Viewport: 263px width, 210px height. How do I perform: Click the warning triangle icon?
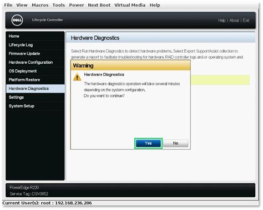[x=77, y=77]
